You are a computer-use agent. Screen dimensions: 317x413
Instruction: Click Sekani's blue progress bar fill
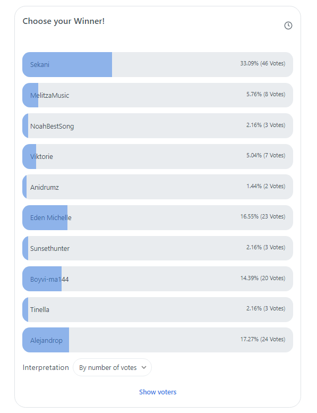67,64
